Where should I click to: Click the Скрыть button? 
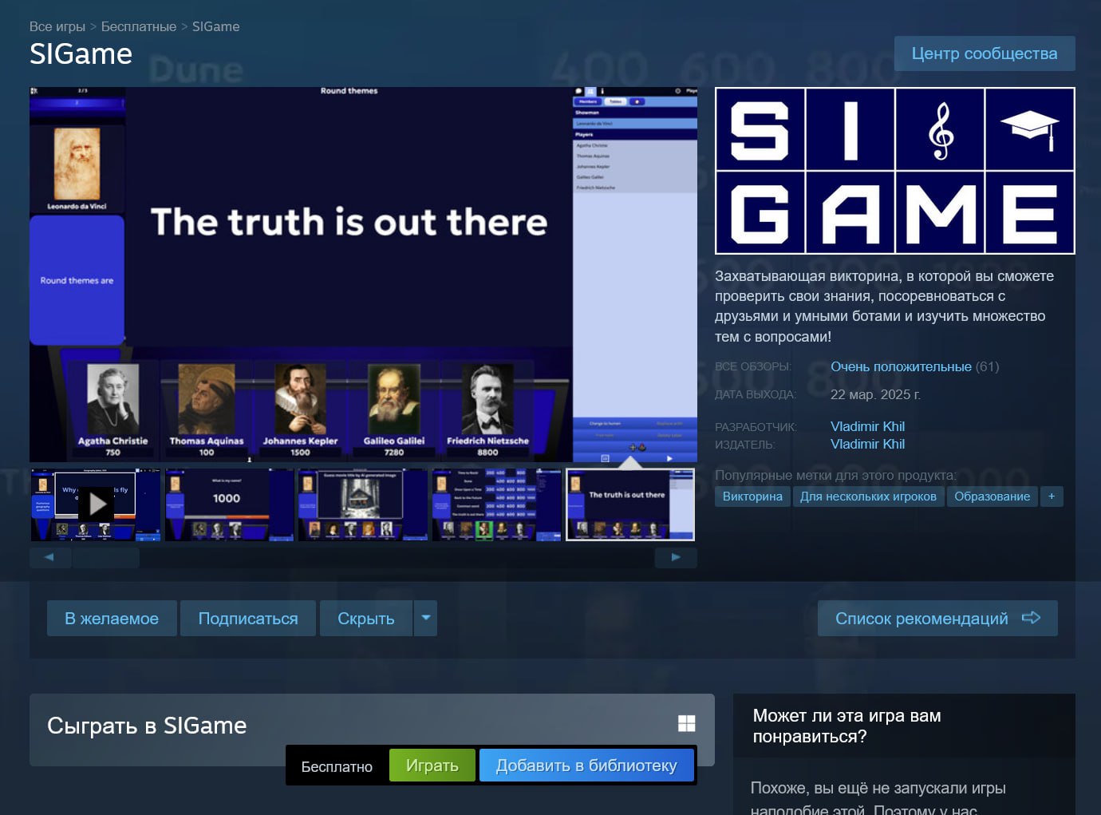(x=366, y=619)
